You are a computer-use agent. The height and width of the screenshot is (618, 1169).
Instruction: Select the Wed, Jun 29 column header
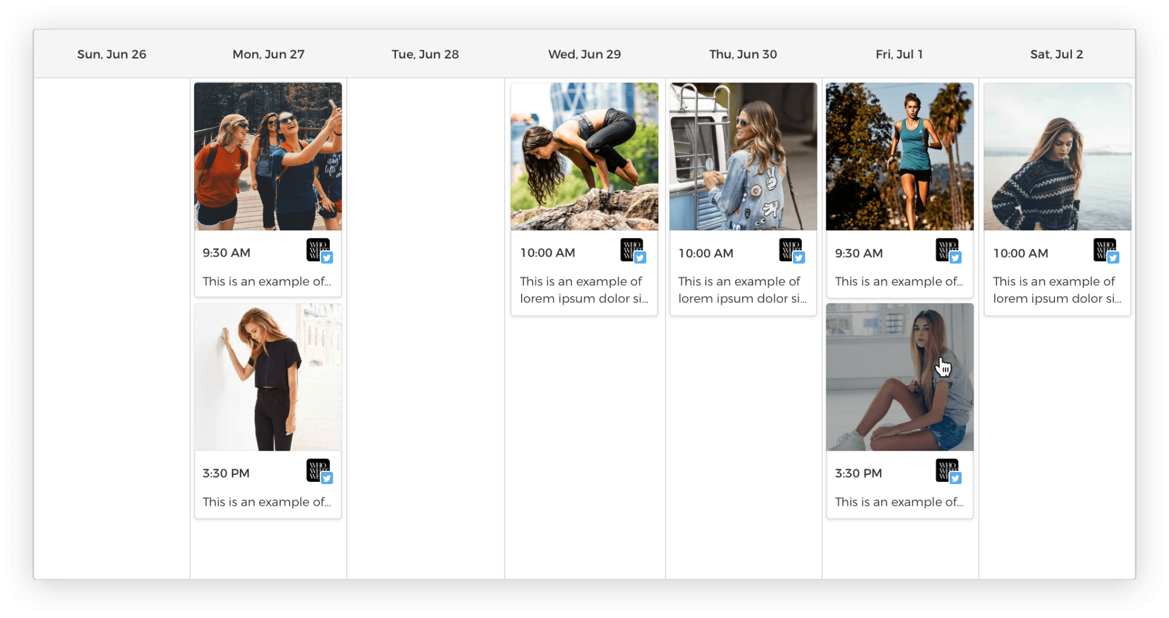(584, 54)
